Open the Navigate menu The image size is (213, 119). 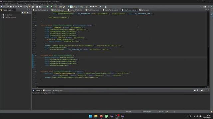tap(28, 4)
